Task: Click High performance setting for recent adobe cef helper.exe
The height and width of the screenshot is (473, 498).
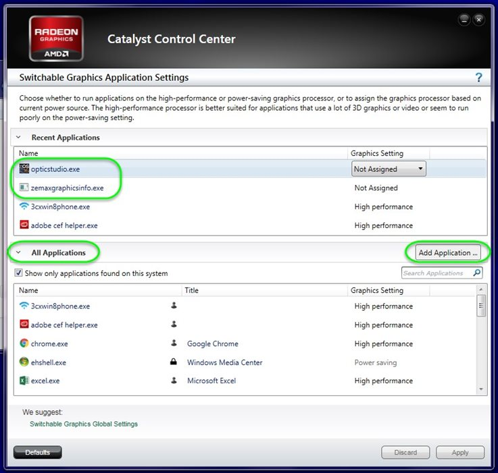Action: click(384, 225)
